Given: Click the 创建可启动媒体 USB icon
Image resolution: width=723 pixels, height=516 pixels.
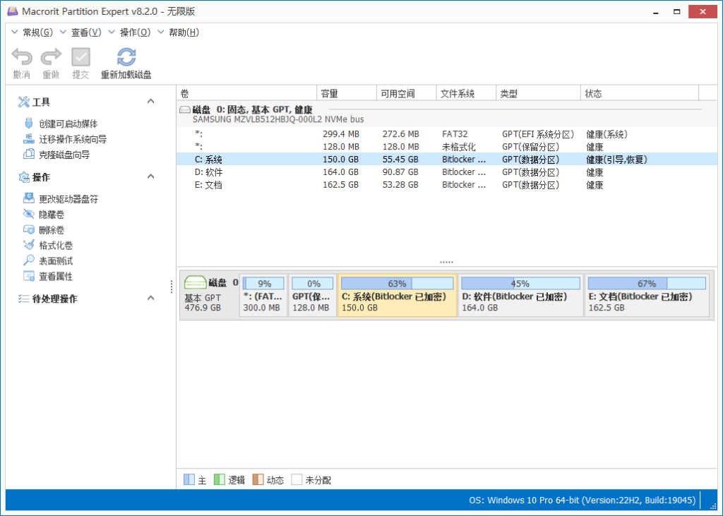Looking at the screenshot, I should coord(28,123).
